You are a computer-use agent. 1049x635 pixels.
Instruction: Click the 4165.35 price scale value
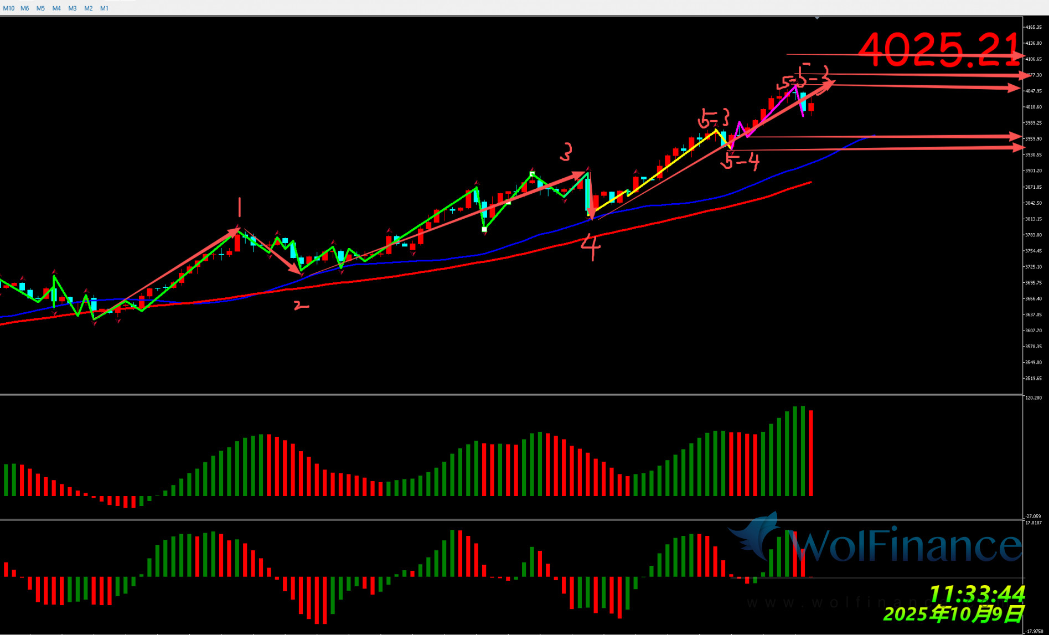click(x=1034, y=27)
